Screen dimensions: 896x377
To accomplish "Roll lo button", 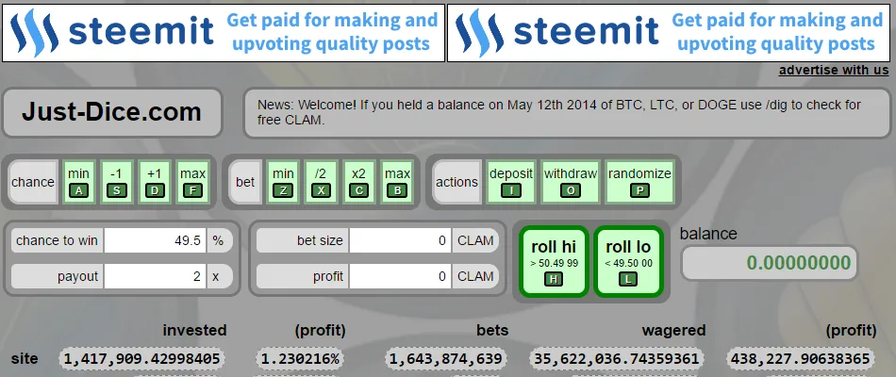I will pos(628,262).
